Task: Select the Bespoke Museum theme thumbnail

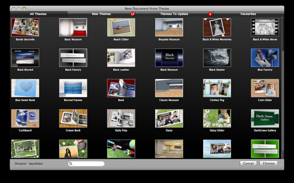Action: 169,27
